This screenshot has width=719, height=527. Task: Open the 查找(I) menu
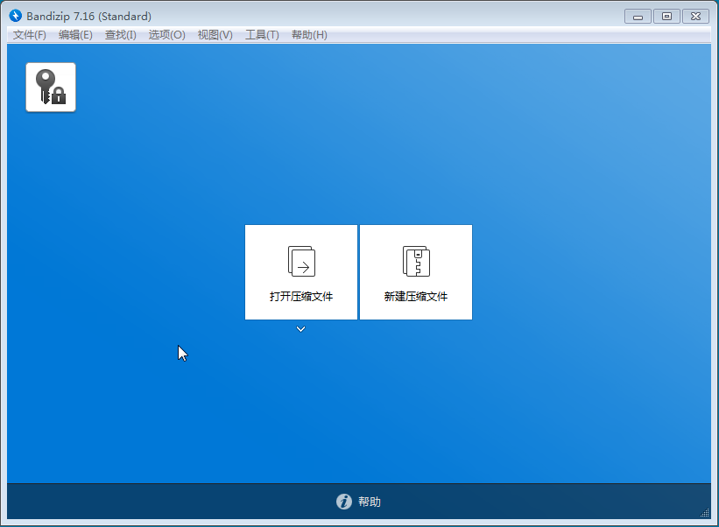[x=120, y=35]
